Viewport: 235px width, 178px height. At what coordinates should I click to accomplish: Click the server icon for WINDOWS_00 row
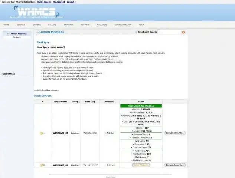click(x=41, y=133)
